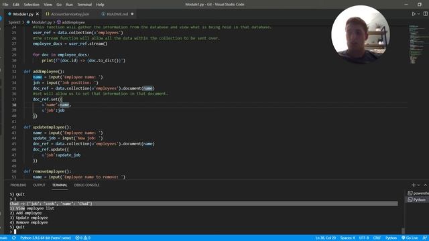This screenshot has width=429, height=241.
Task: Open the Problems panel tab
Action: 18,185
